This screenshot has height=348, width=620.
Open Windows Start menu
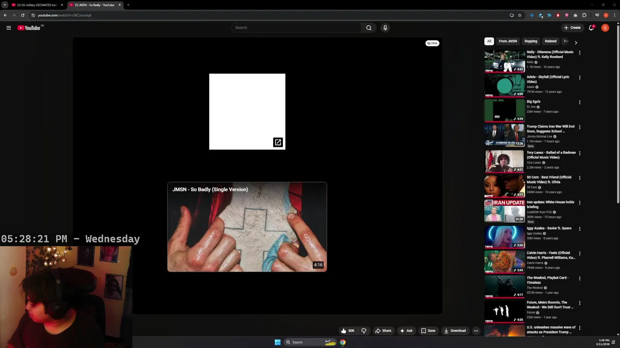coord(278,342)
